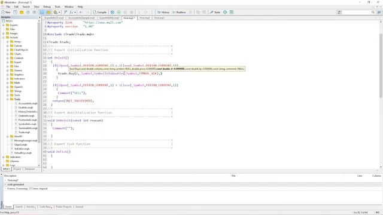The width and height of the screenshot is (383, 215).
Task: Switch to the ExpertMAMA.mq5 editor tab
Action: coord(109,18)
